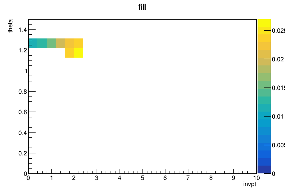
Task: Click the "0.2" theta axis label
Action: [x=23, y=153]
